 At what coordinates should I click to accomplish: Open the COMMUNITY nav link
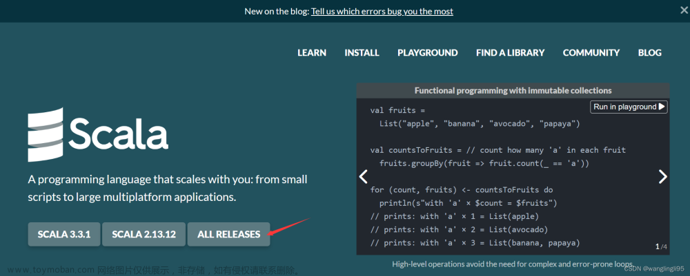pyautogui.click(x=591, y=53)
